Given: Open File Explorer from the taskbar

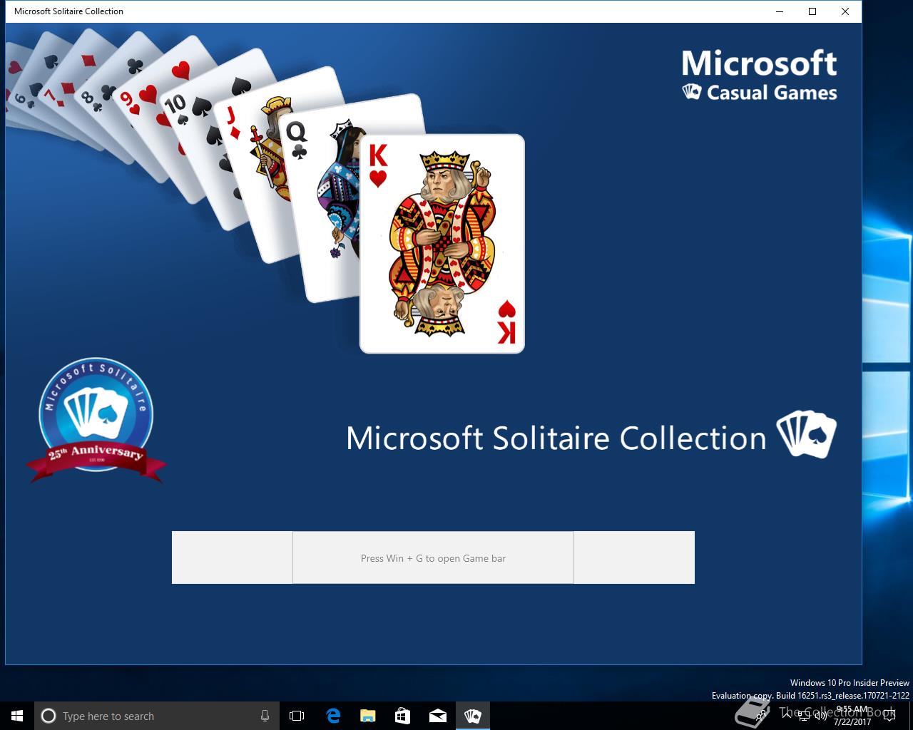Looking at the screenshot, I should click(367, 716).
